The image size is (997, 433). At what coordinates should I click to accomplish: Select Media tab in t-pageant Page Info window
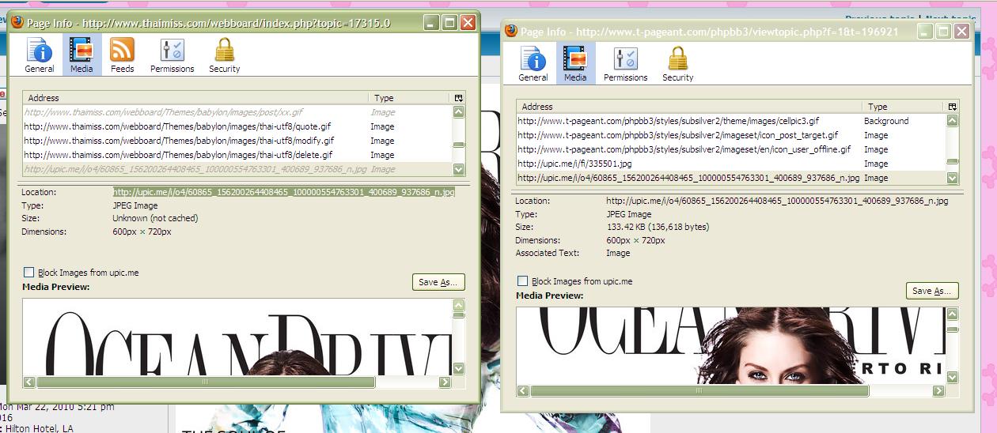pyautogui.click(x=575, y=65)
